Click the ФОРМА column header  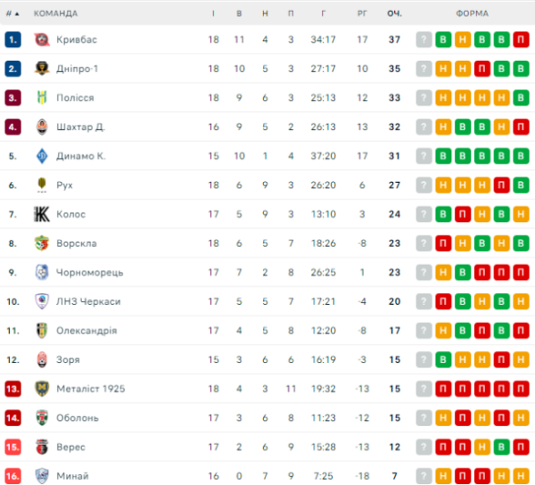pyautogui.click(x=473, y=13)
